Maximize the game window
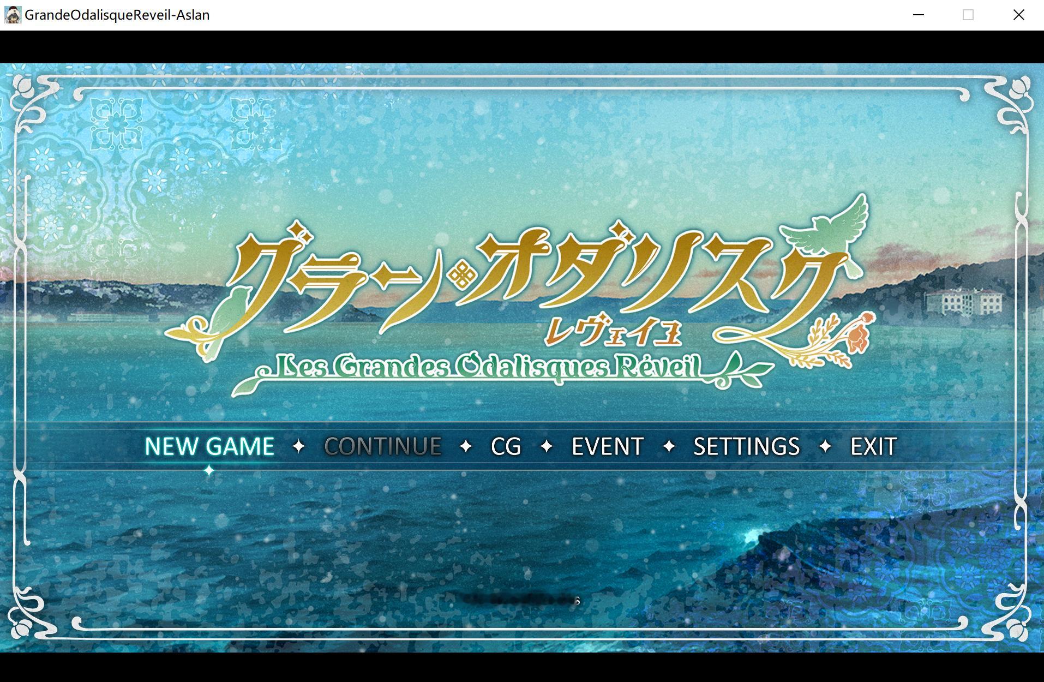1044x682 pixels. click(968, 15)
